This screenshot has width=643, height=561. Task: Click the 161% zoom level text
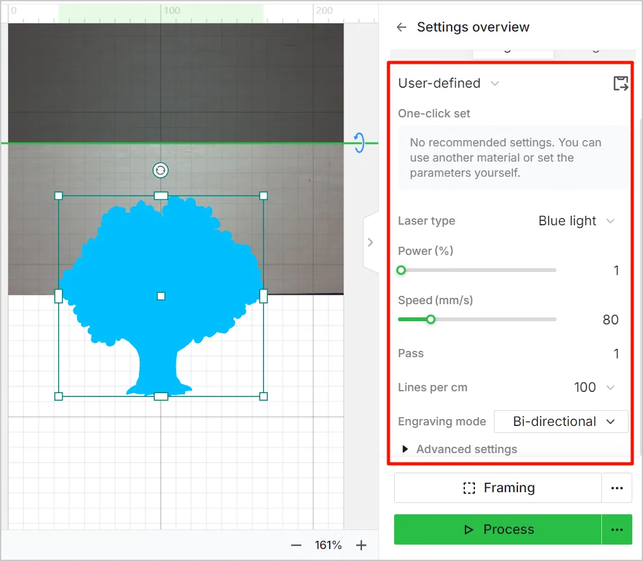point(328,545)
